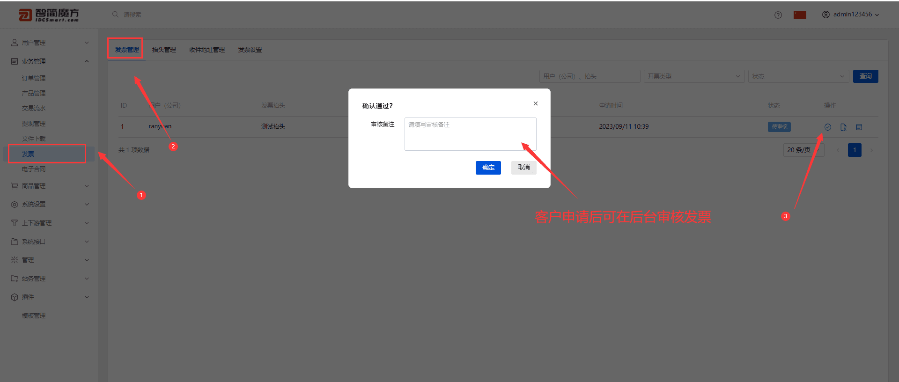This screenshot has height=382, width=899.
Task: Select page 1 in pagination
Action: click(x=855, y=150)
